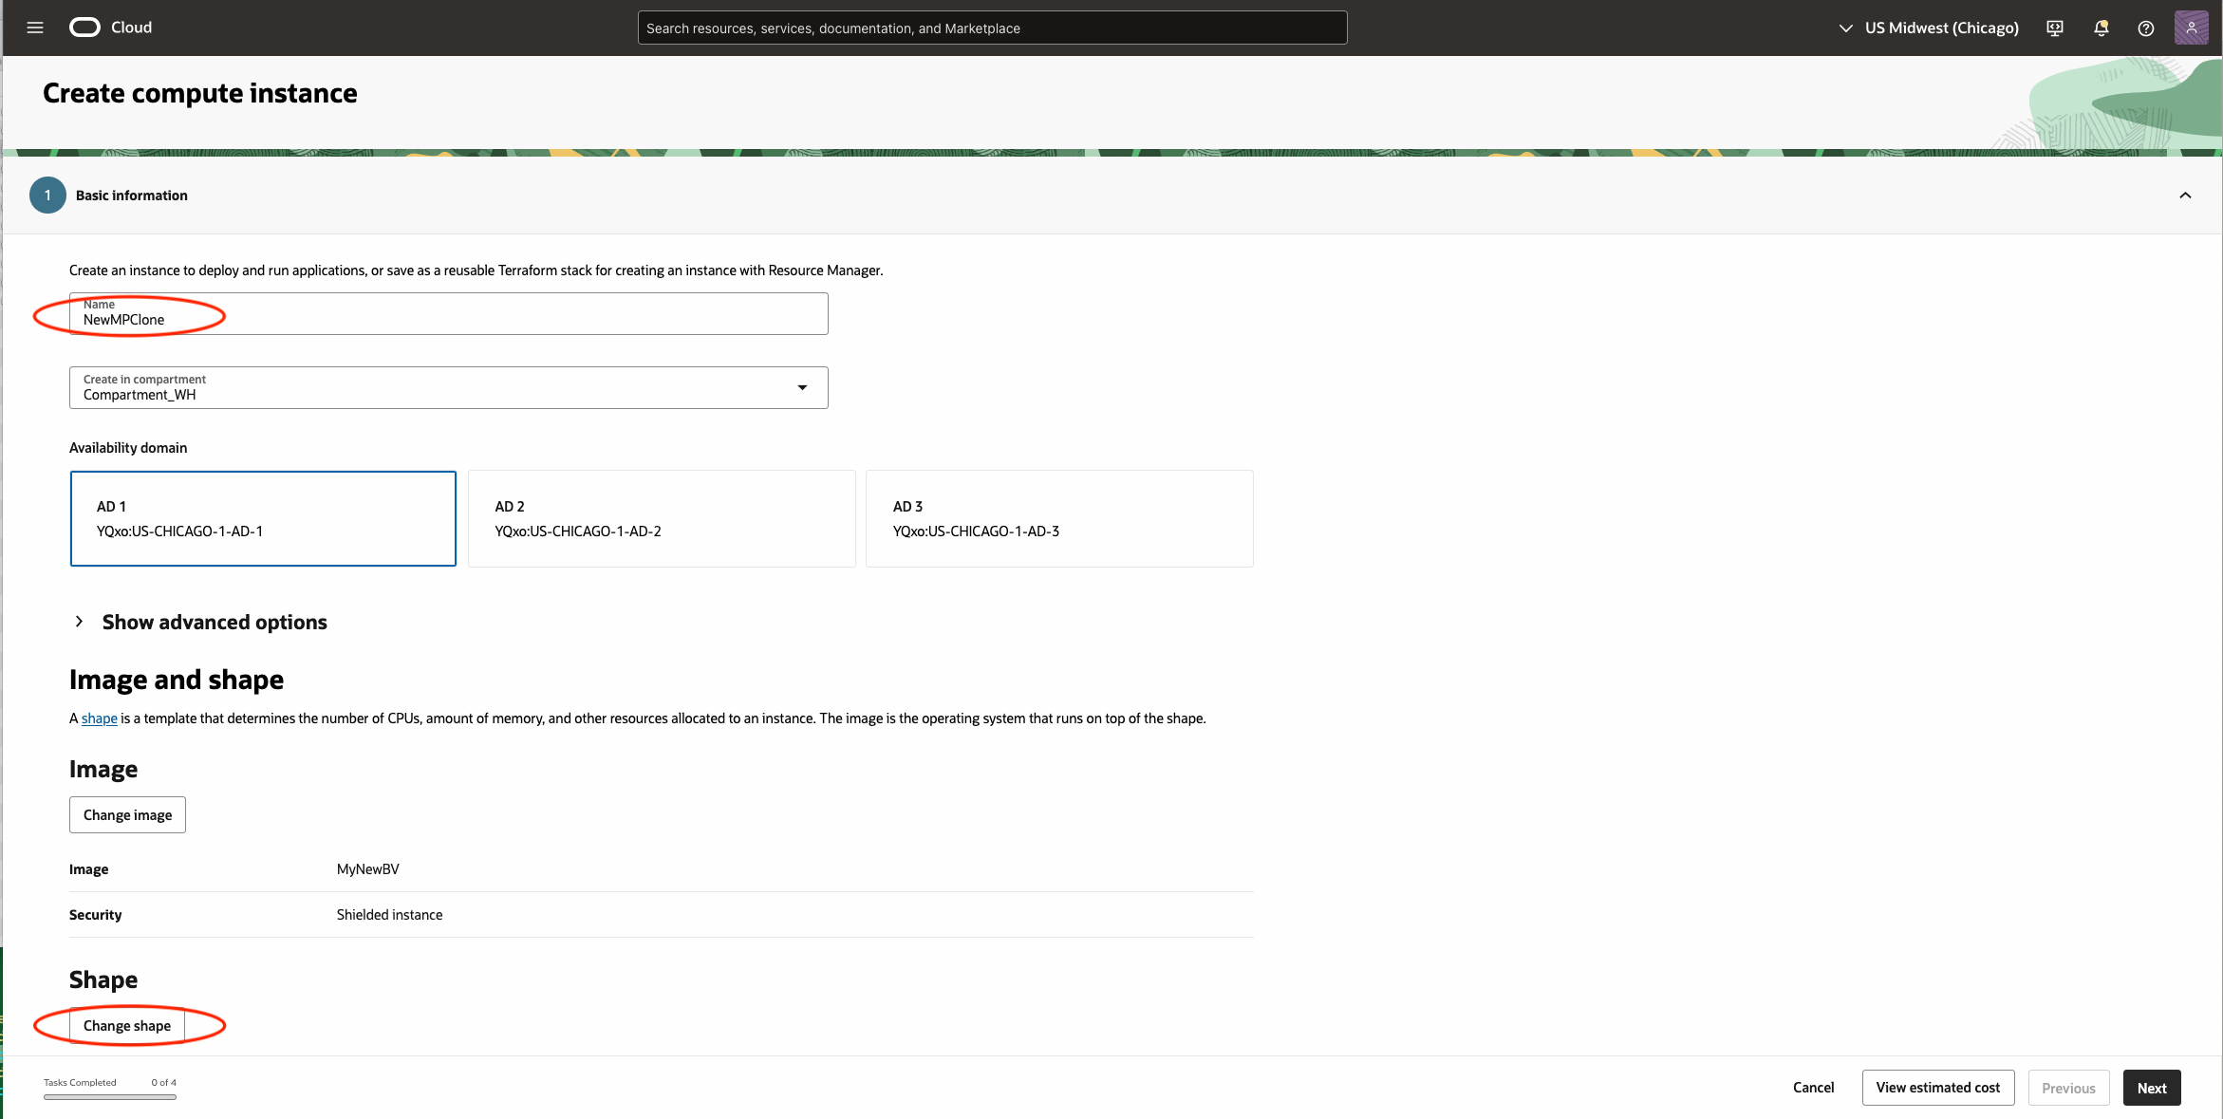Image resolution: width=2223 pixels, height=1119 pixels.
Task: Open the navigation hamburger menu
Action: click(34, 28)
